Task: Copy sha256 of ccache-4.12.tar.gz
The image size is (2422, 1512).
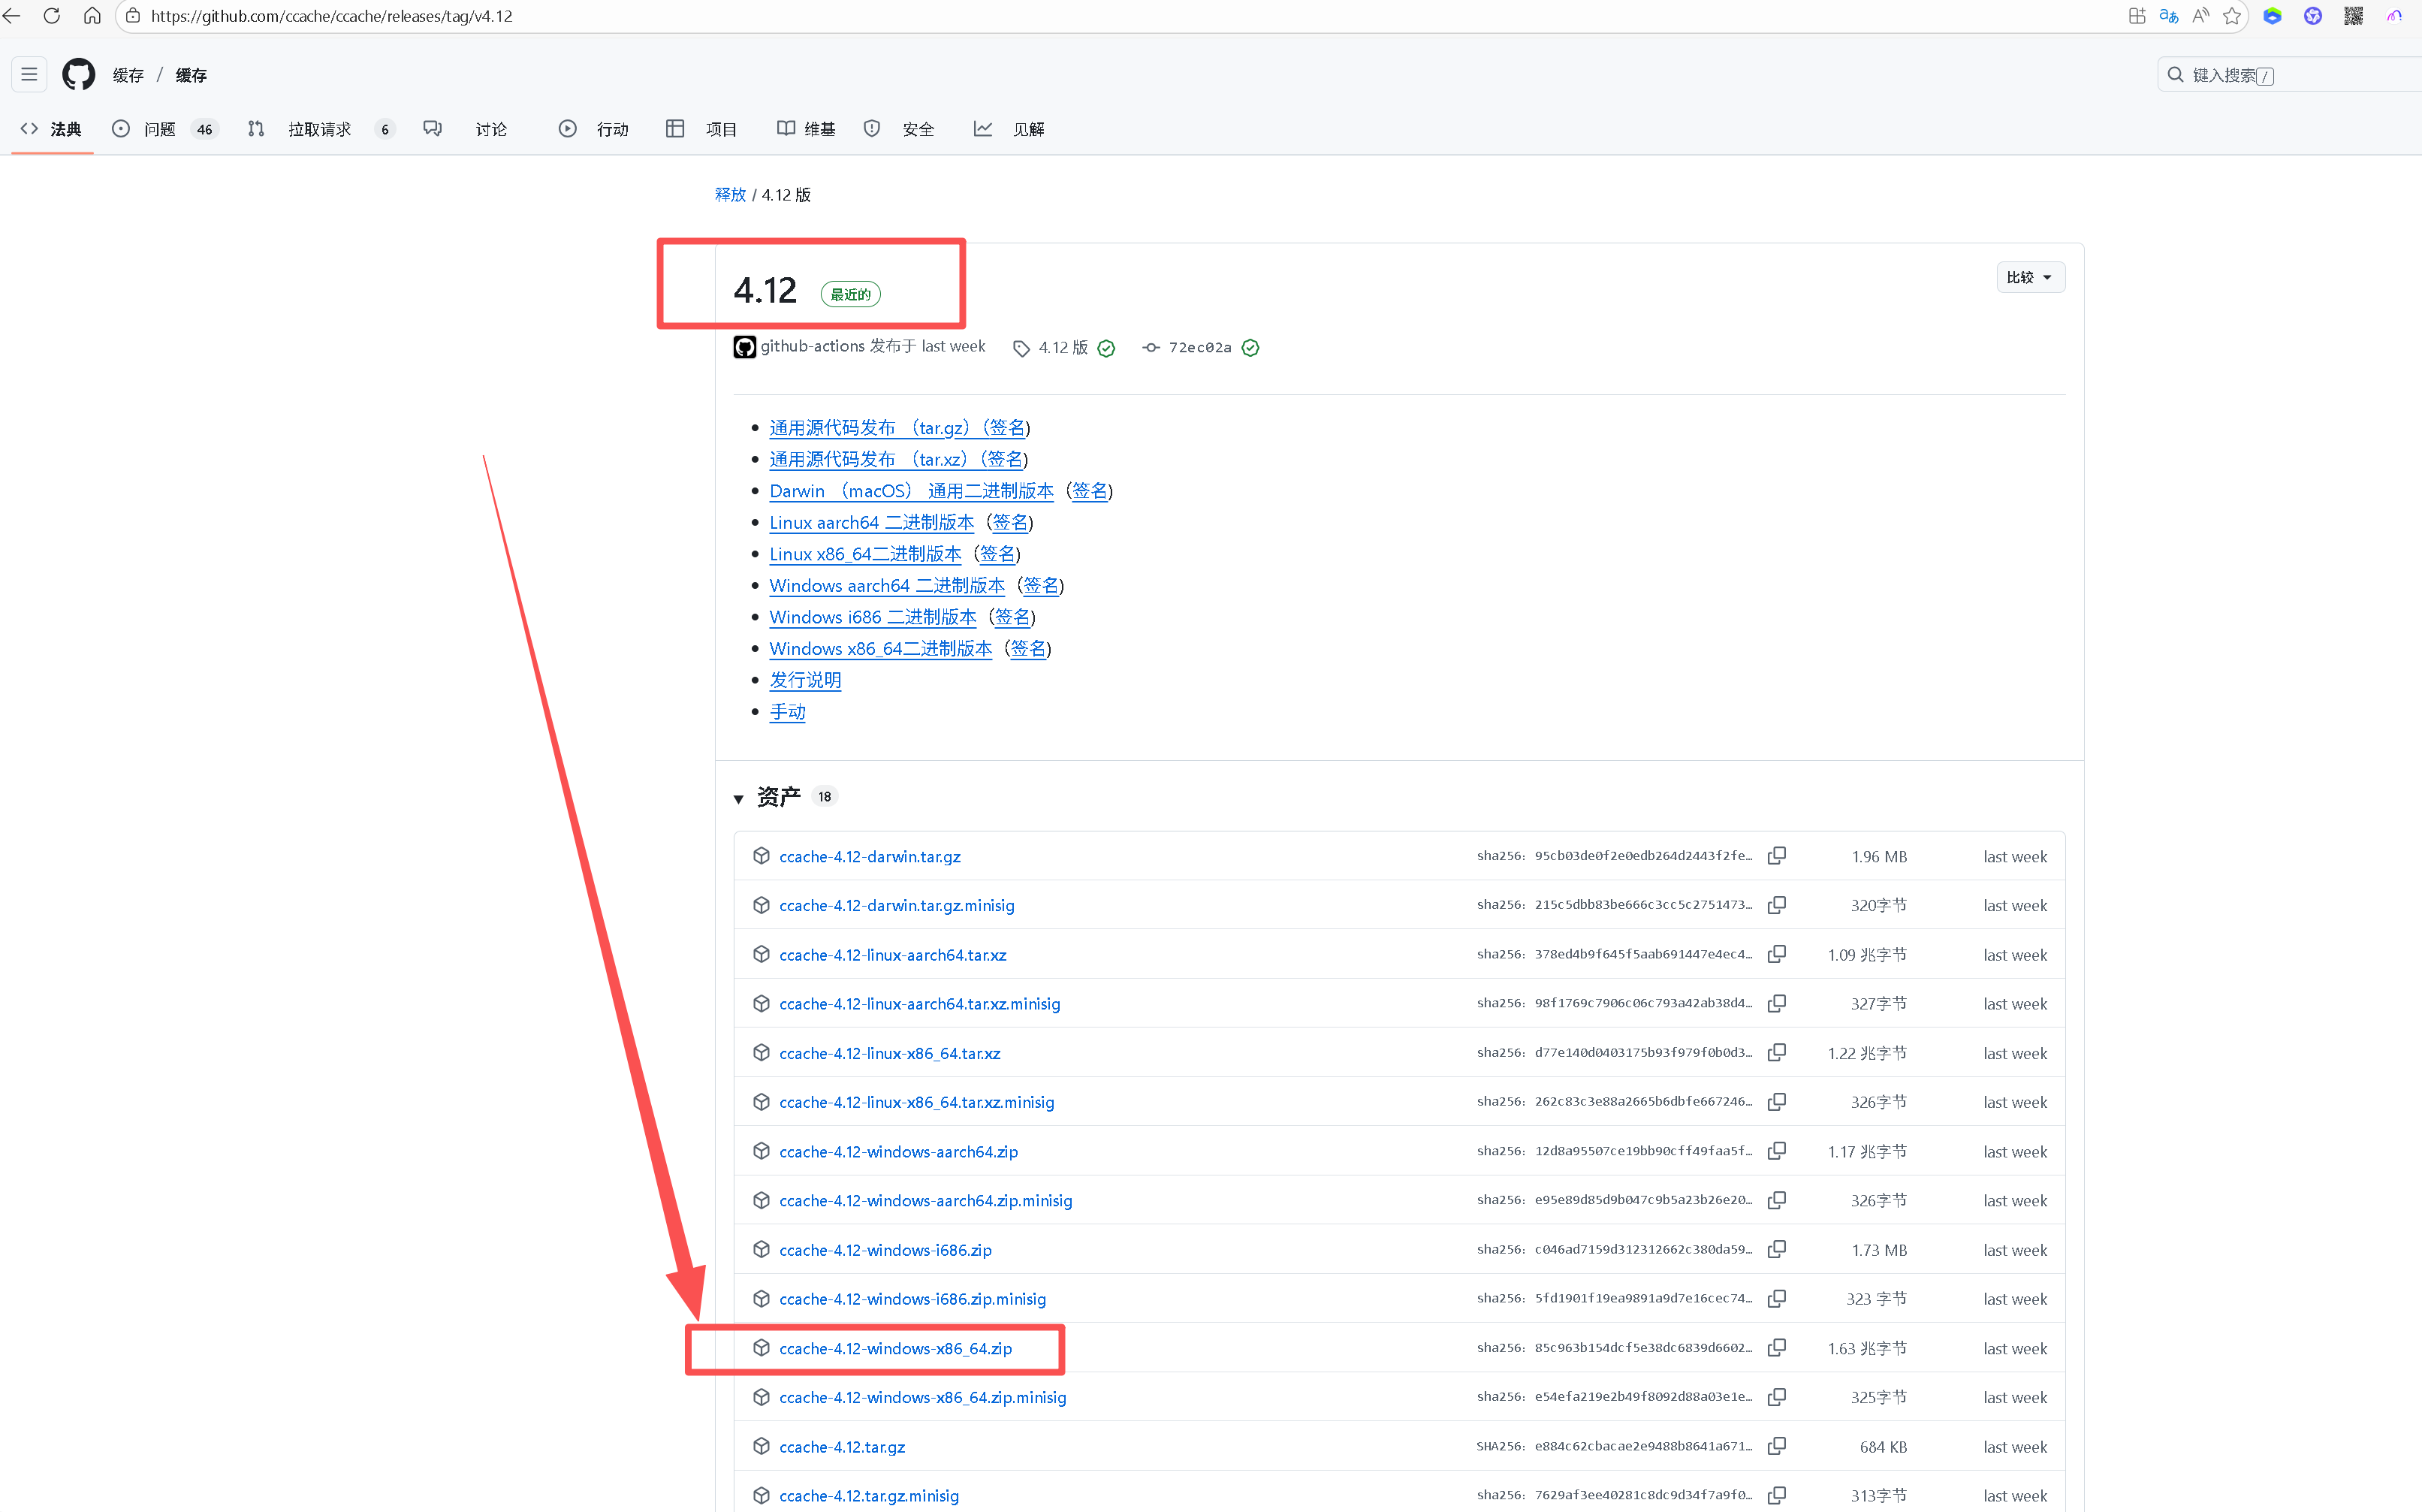Action: click(x=1776, y=1446)
